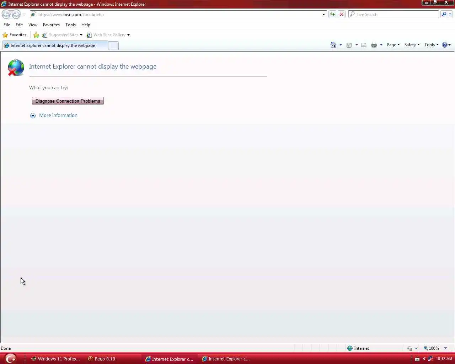Click the 100% zoom level button

[x=431, y=348]
